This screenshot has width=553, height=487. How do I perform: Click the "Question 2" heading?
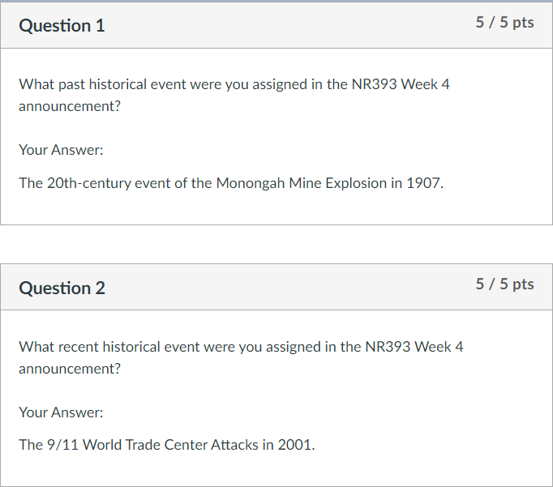62,288
